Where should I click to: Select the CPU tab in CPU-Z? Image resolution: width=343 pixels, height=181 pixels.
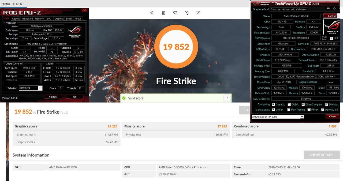6,19
